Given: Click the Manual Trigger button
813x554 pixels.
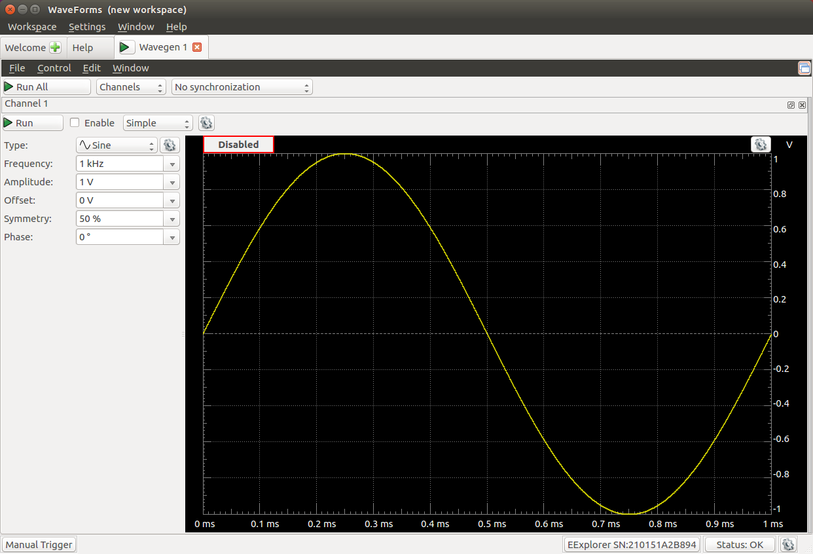Looking at the screenshot, I should click(39, 544).
